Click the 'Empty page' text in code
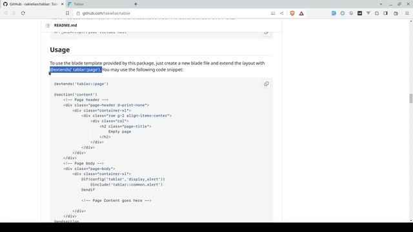413x232 pixels. pos(119,131)
